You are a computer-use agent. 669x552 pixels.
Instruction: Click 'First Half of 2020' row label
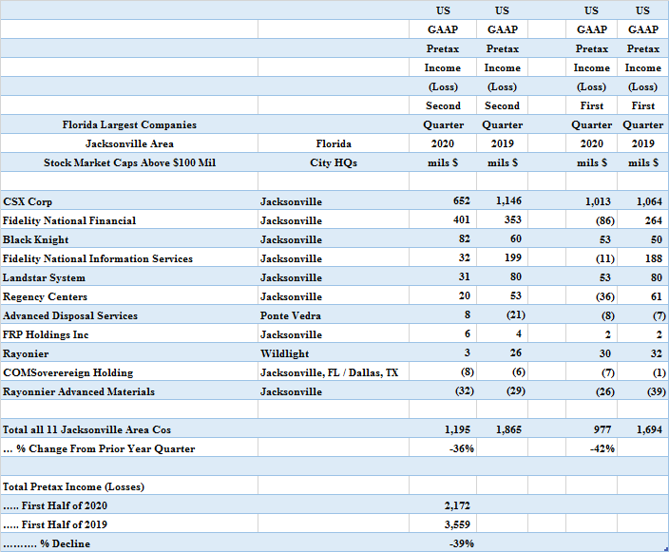coord(54,506)
